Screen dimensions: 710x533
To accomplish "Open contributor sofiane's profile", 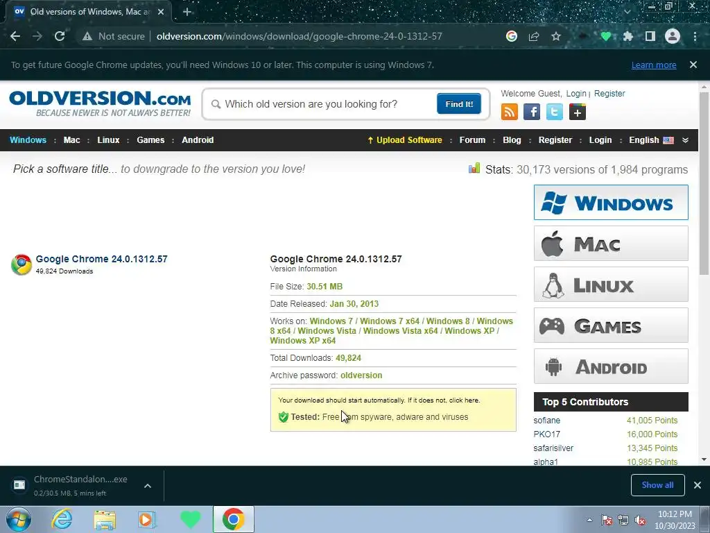I will (x=546, y=421).
